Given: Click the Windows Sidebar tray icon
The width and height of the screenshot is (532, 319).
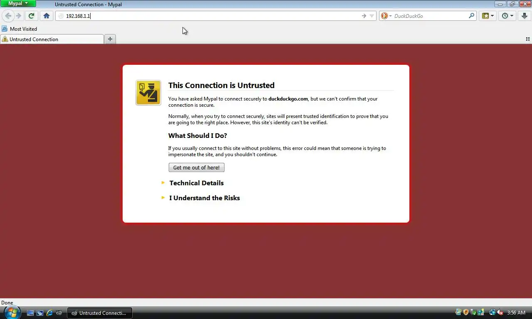Looking at the screenshot, I should pyautogui.click(x=481, y=312).
